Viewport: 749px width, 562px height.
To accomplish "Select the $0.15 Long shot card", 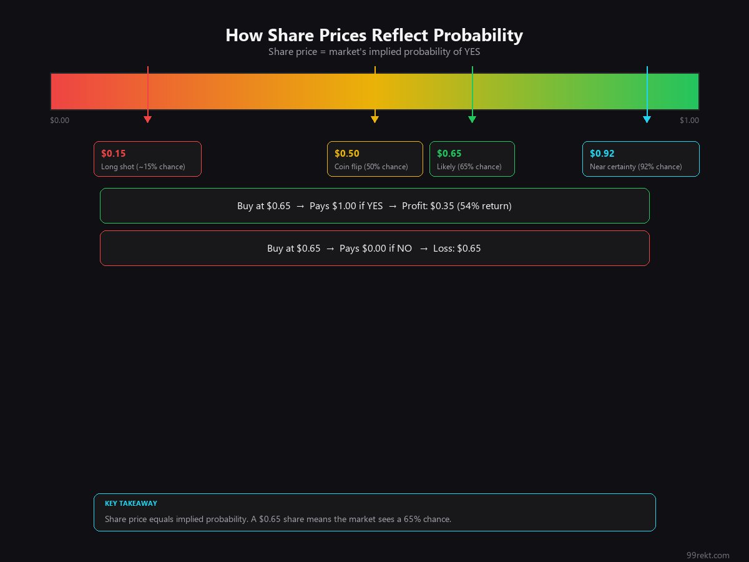I will pyautogui.click(x=147, y=159).
